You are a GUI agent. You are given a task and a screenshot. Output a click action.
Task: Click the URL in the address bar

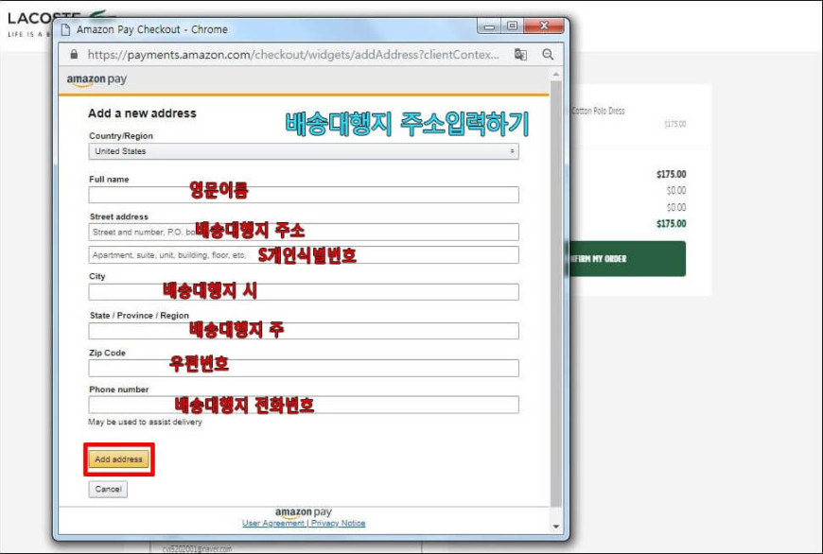293,55
